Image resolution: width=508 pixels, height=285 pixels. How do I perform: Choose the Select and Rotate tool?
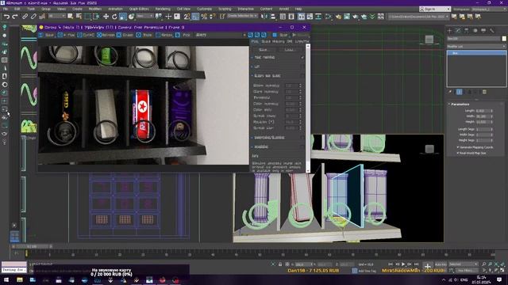[114, 17]
